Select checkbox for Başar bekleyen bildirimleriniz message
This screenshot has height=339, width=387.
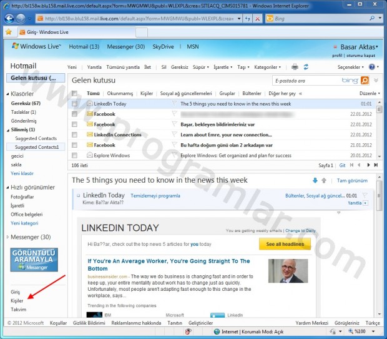coord(74,124)
